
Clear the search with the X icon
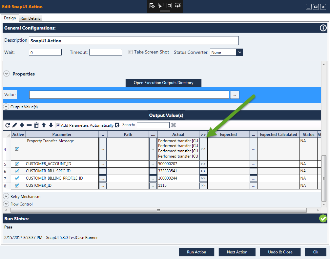click(174, 125)
